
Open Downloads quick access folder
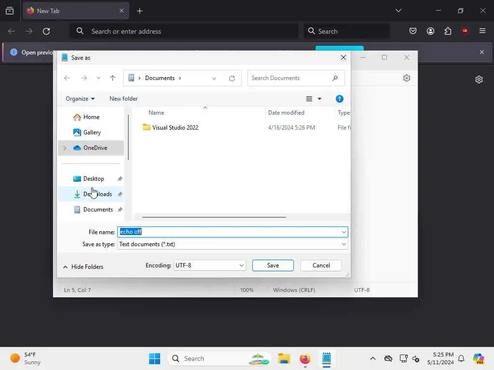point(91,194)
